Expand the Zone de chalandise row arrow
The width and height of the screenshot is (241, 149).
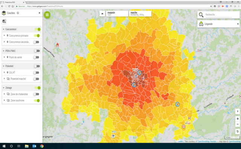click(4, 94)
